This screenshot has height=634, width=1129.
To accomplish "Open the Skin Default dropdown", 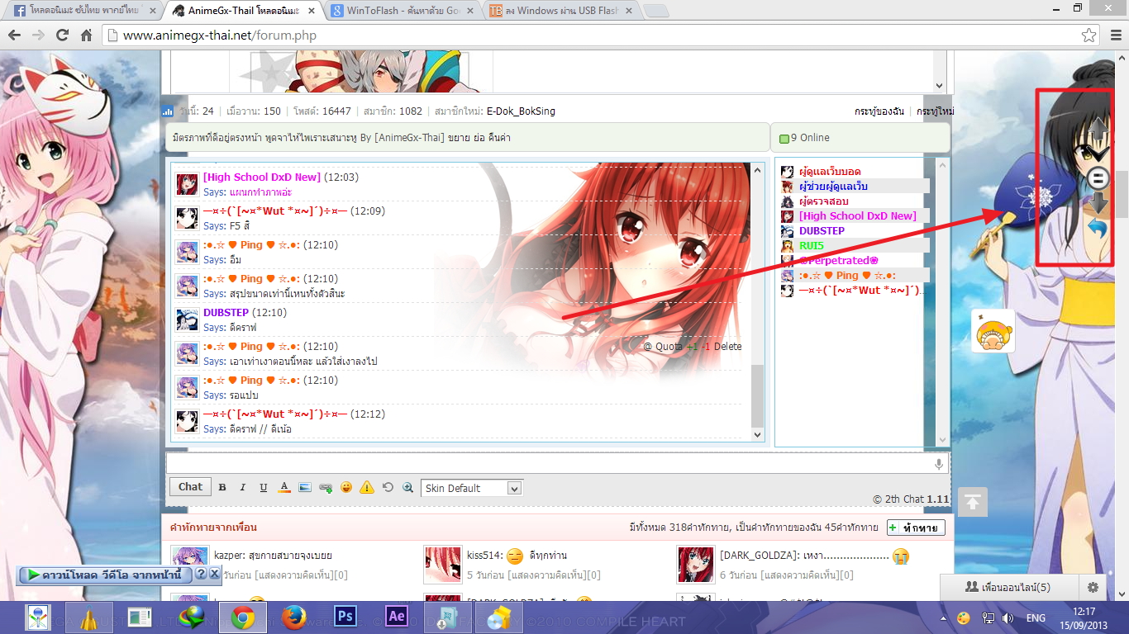I will [x=471, y=488].
